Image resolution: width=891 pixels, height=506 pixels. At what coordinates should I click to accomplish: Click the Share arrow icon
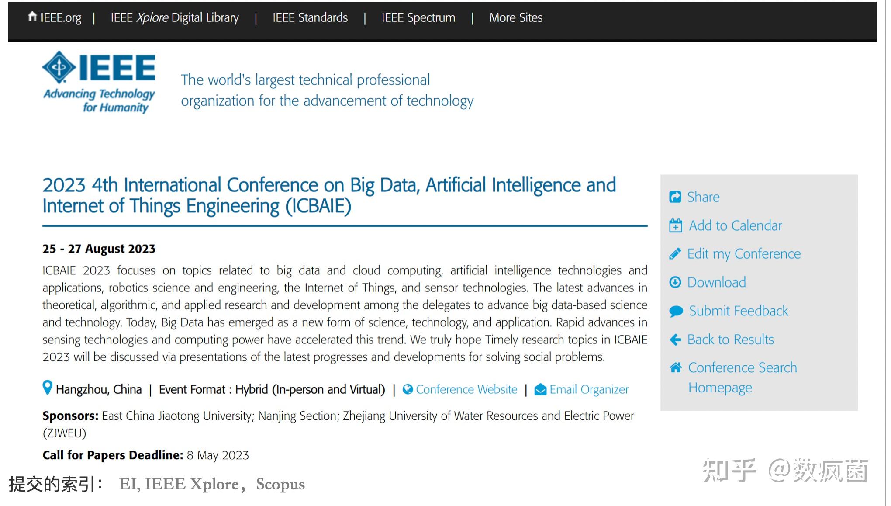pos(675,197)
